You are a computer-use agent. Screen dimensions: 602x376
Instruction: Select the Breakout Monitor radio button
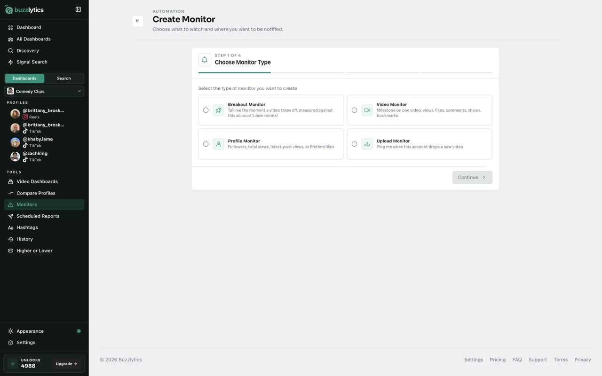pos(206,110)
